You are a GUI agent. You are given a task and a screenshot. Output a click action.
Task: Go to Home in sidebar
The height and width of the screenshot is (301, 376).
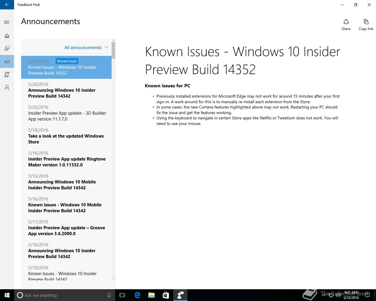pos(7,36)
